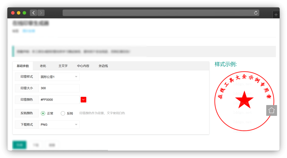Open a new tab with the plus icon
287x158 pixels.
276,15
